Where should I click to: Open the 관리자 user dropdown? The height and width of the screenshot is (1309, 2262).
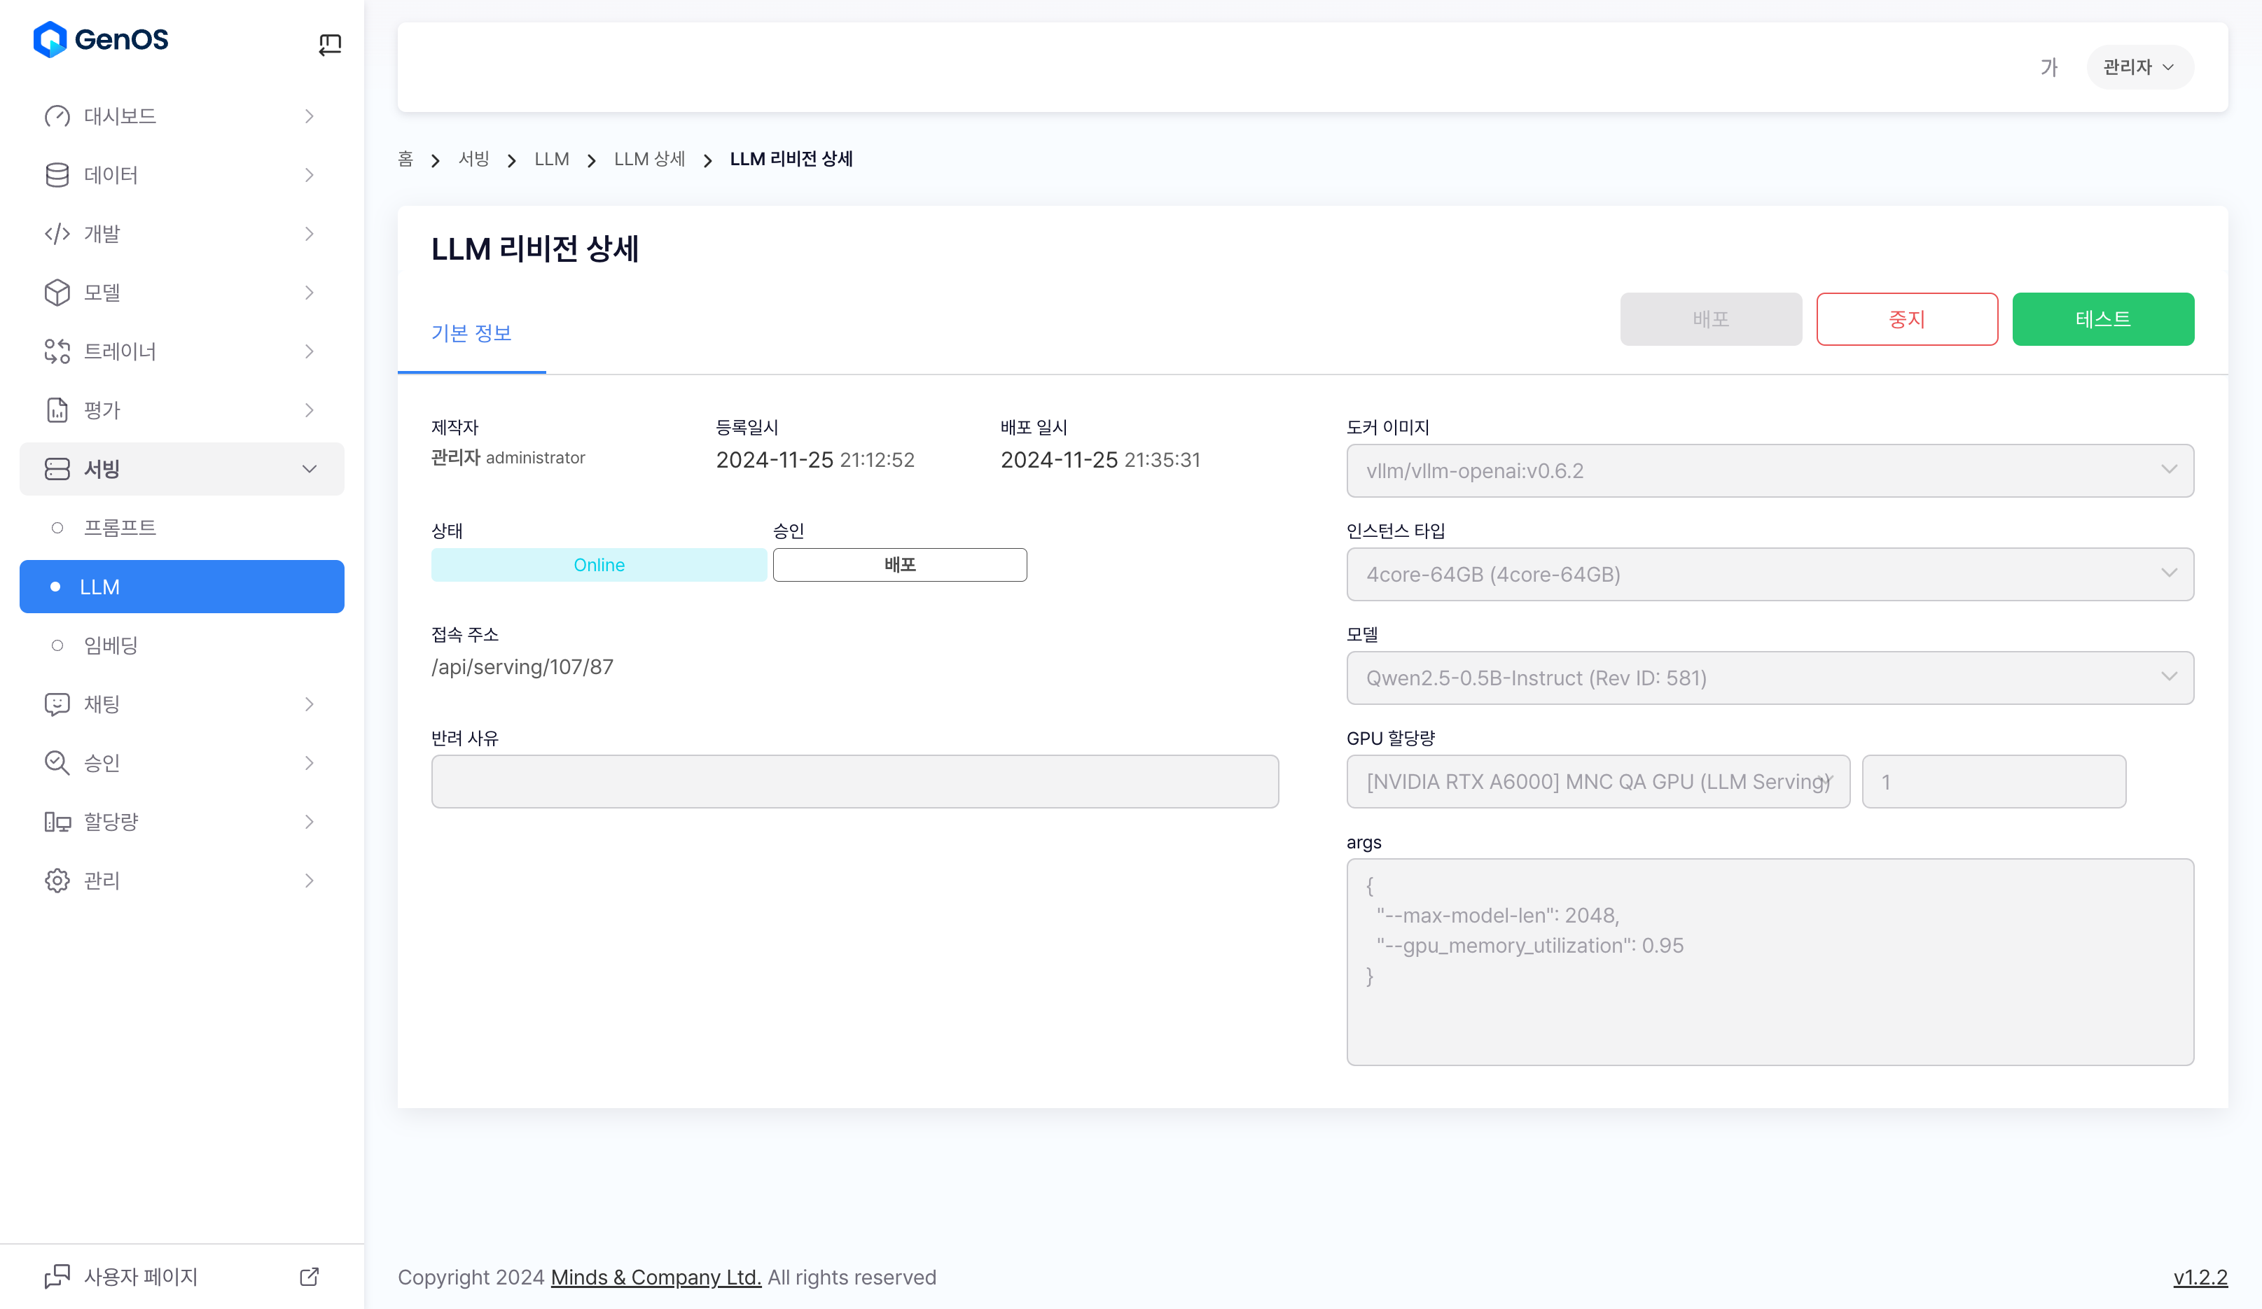pyautogui.click(x=2139, y=67)
